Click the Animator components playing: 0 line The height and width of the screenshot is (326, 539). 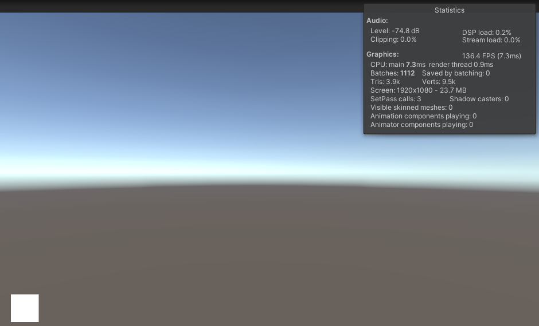[x=422, y=125]
